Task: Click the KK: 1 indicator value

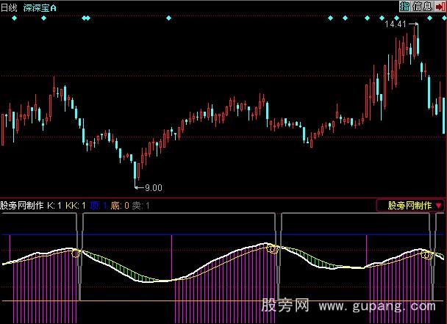Action: coord(76,206)
